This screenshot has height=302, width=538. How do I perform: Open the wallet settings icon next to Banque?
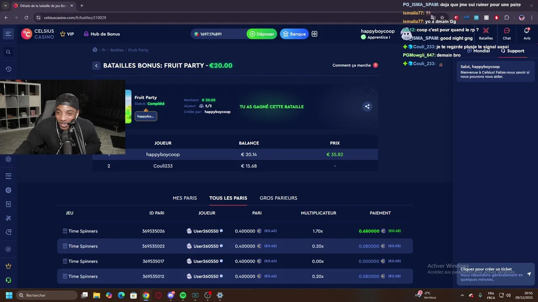point(314,34)
